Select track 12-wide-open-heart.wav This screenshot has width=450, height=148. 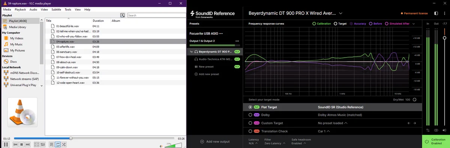70,83
